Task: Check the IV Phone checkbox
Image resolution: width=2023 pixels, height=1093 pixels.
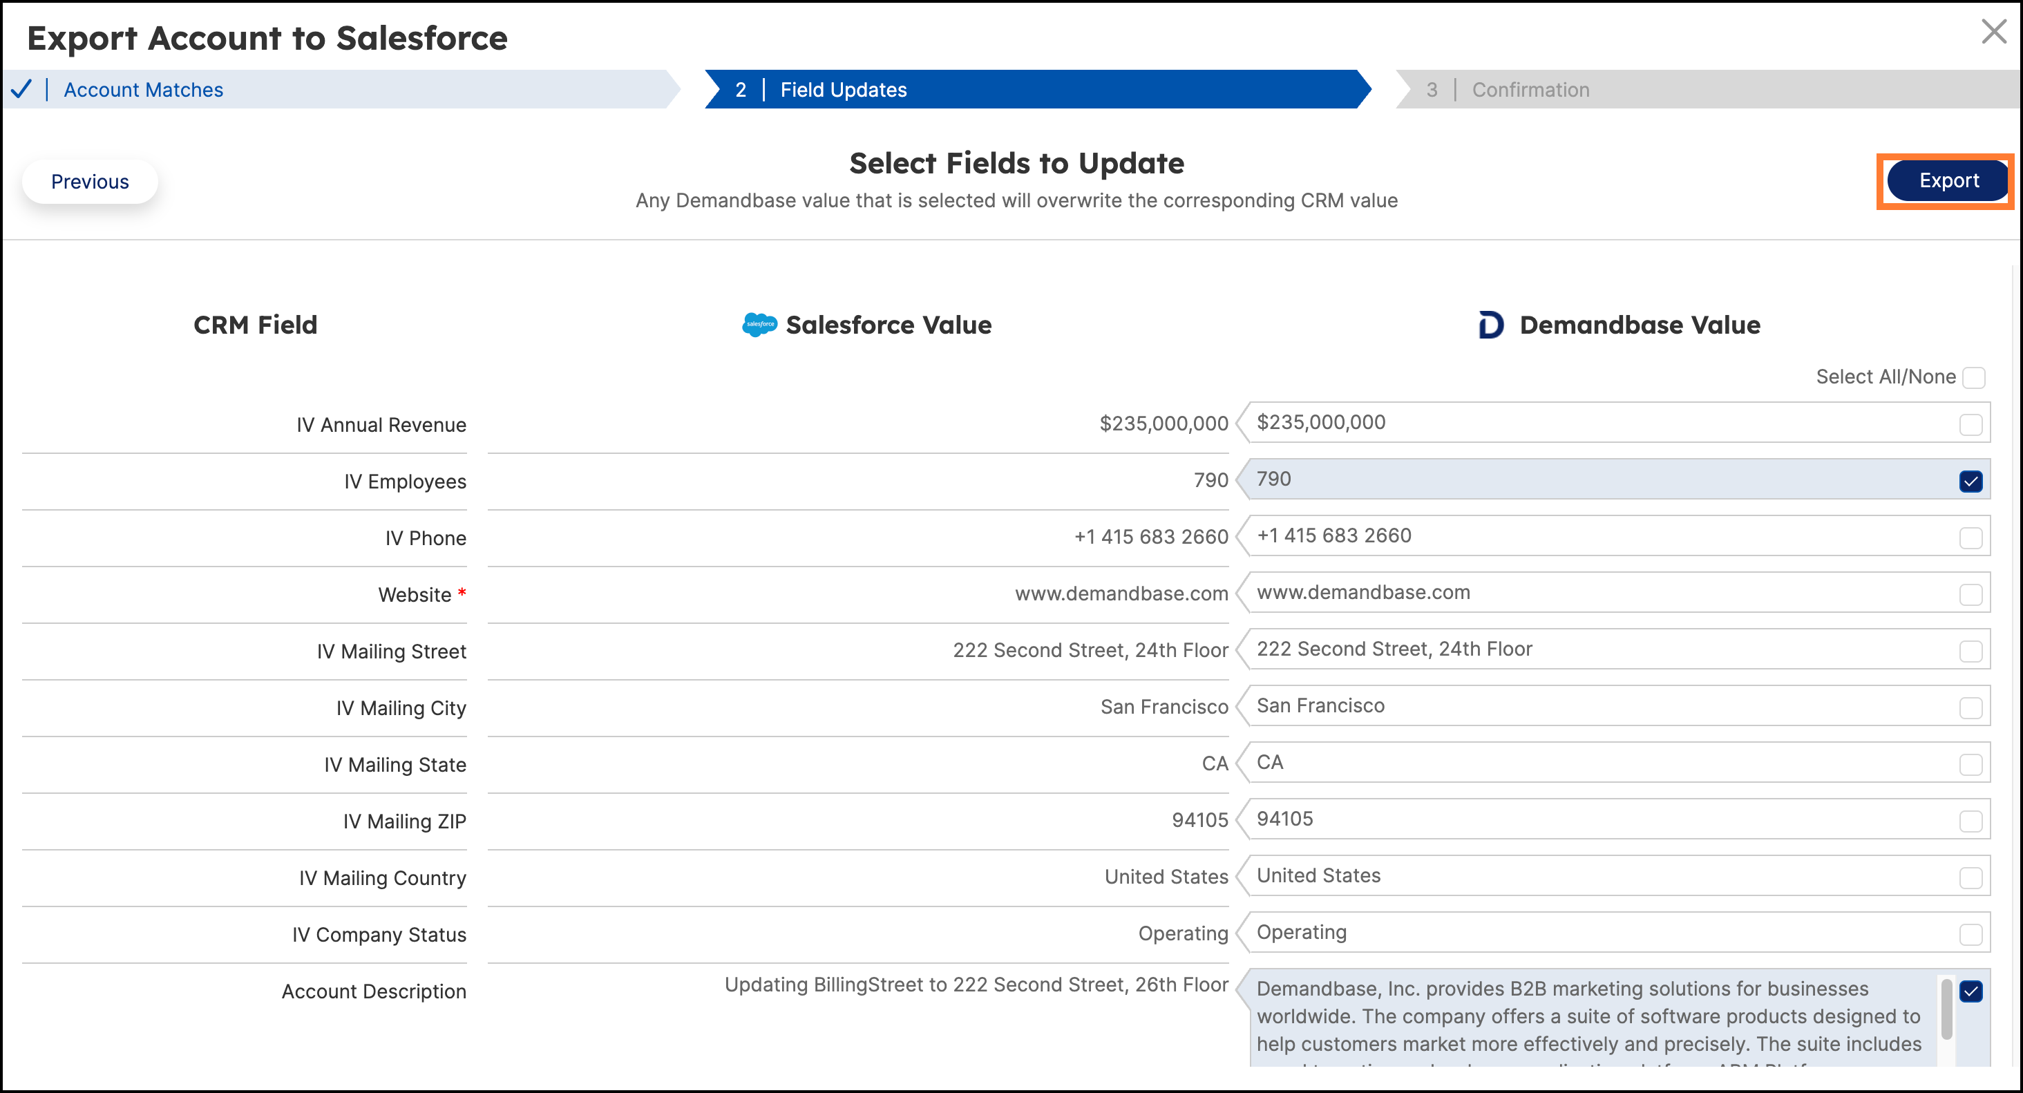Action: click(x=1971, y=538)
